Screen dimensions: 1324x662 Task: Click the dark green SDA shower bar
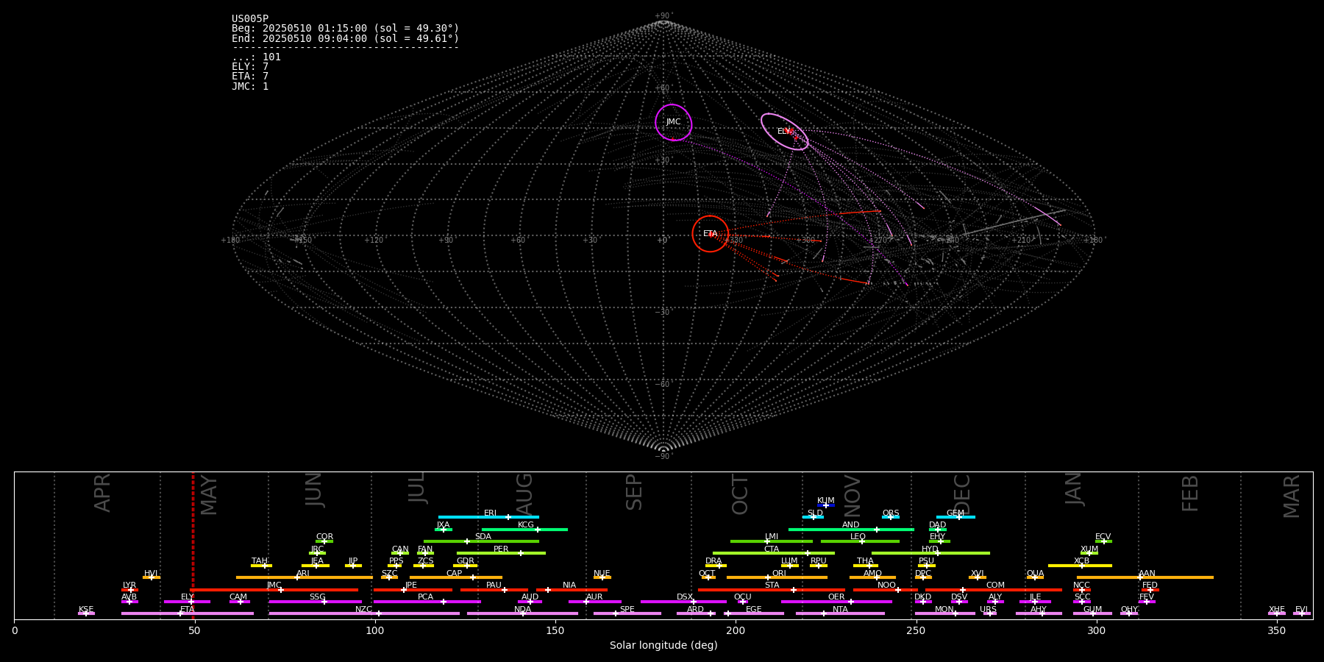click(481, 541)
